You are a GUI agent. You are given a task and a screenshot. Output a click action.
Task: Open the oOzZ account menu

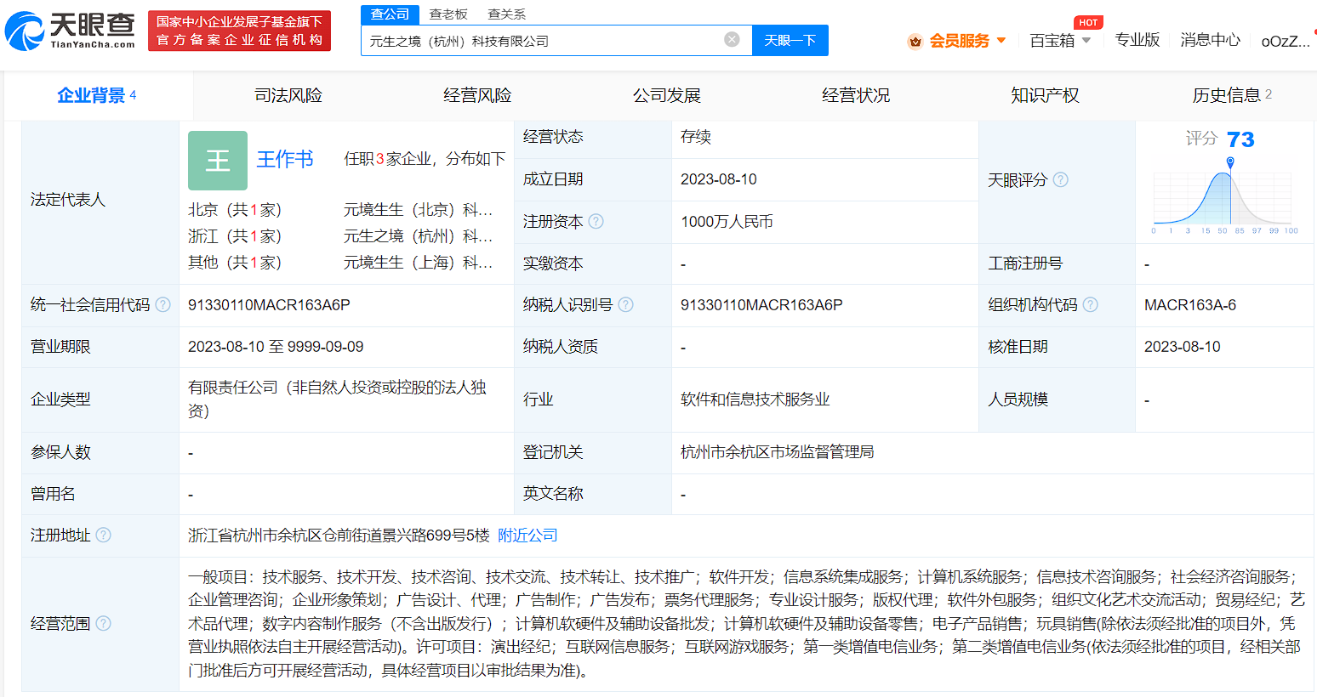pos(1285,41)
